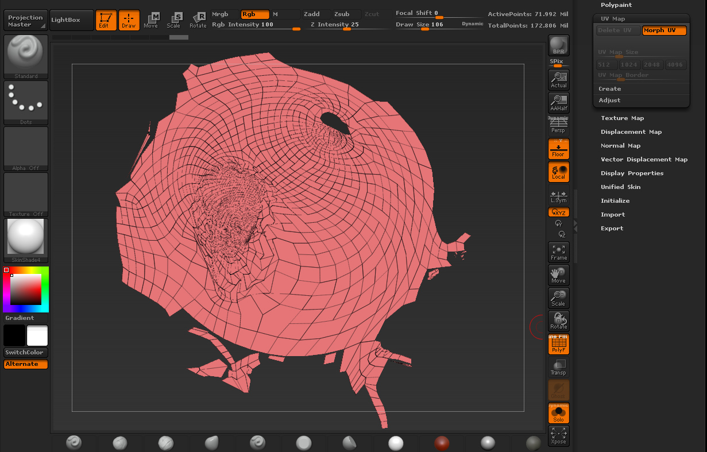Click the right shelf Rotate canvas icon
Viewport: 707px width, 452px height.
(x=559, y=321)
